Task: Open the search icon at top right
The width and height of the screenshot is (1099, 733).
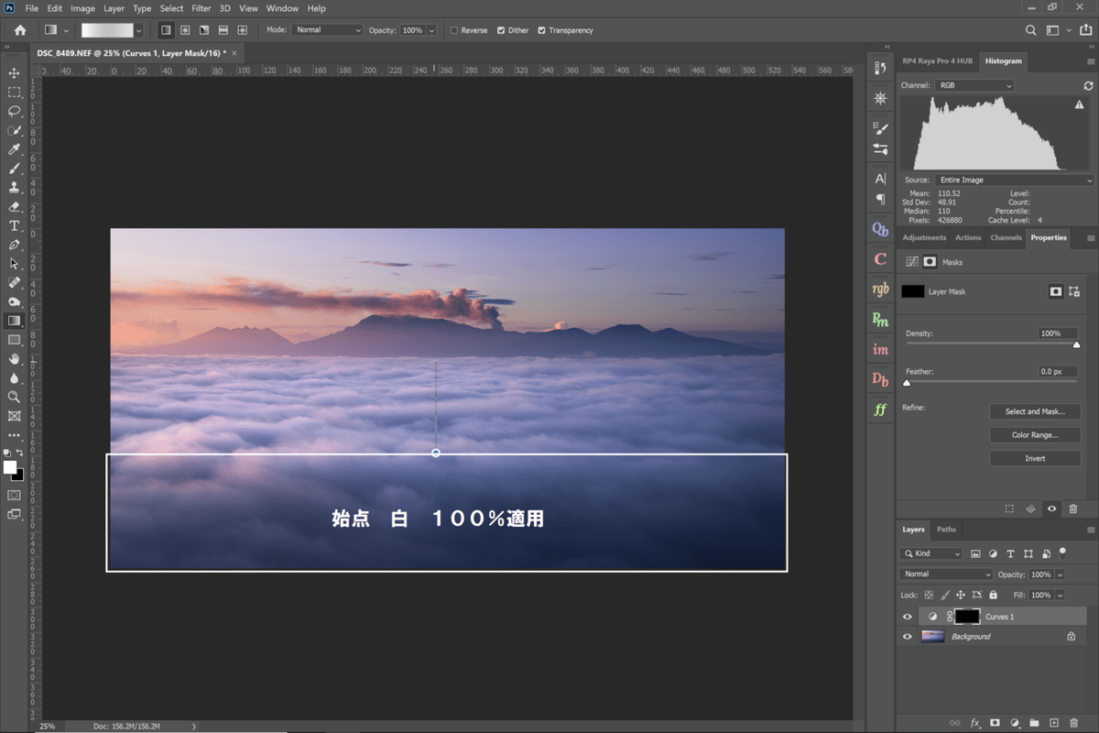Action: point(1031,30)
